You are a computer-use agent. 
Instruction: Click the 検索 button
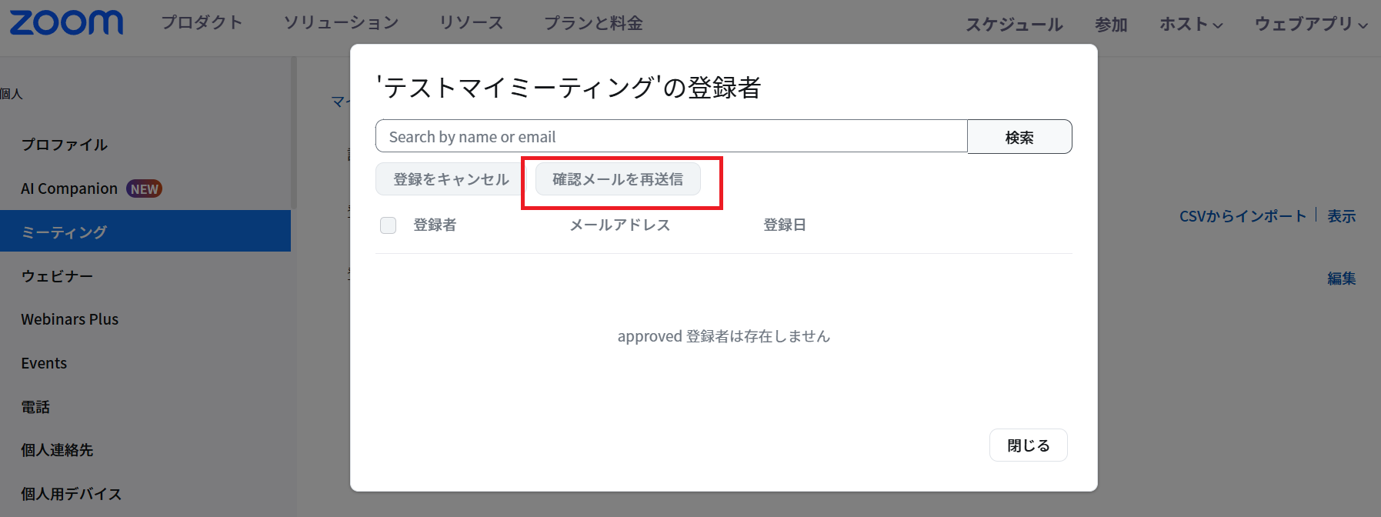click(1019, 137)
